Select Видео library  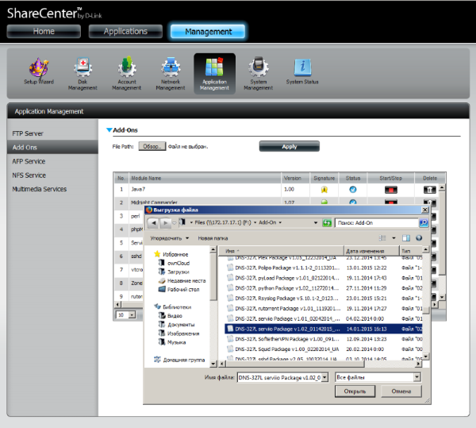(x=171, y=316)
